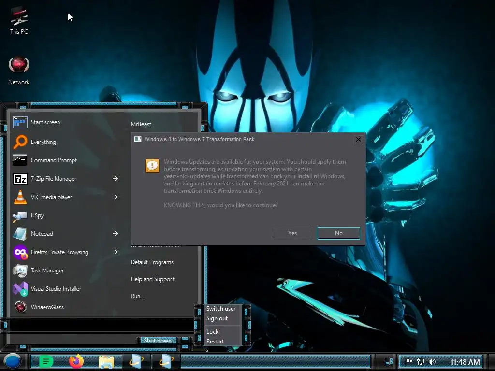495x371 pixels.
Task: Click the warning icon in the dialog
Action: tap(152, 166)
